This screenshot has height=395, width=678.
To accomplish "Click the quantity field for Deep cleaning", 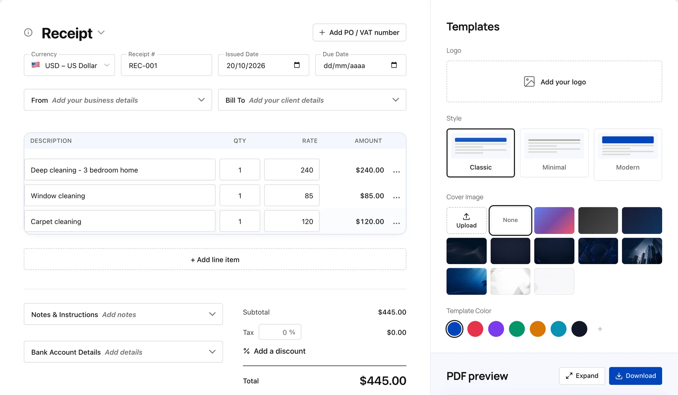I will [x=240, y=170].
